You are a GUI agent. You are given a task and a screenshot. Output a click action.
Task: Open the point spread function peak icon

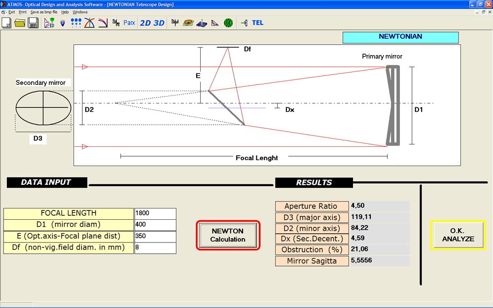(202, 23)
